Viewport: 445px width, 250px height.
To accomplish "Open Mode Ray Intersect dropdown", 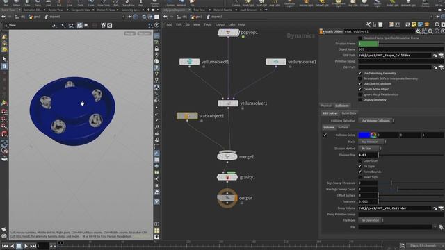I will pos(372,142).
